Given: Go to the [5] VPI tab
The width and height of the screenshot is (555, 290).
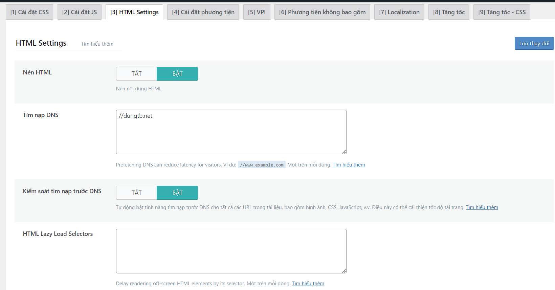Looking at the screenshot, I should 257,12.
